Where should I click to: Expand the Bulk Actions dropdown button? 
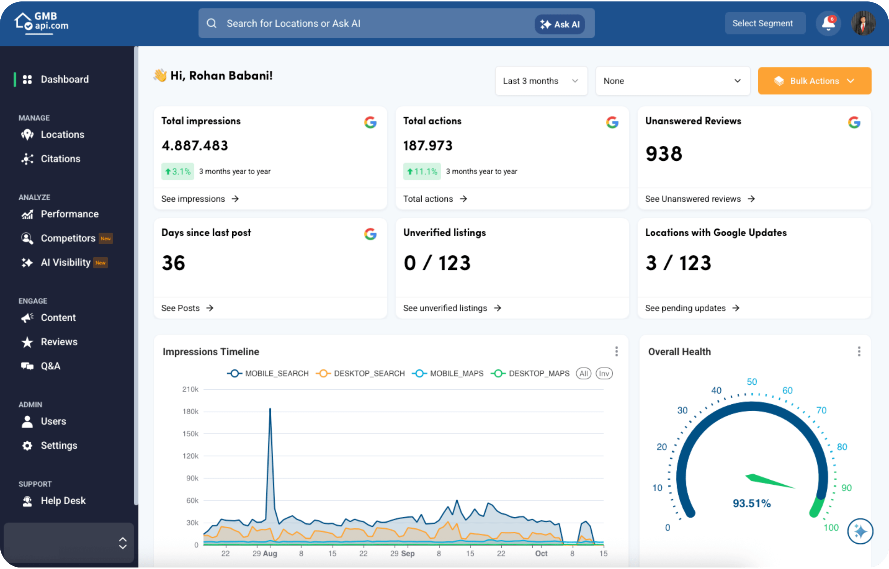[814, 81]
